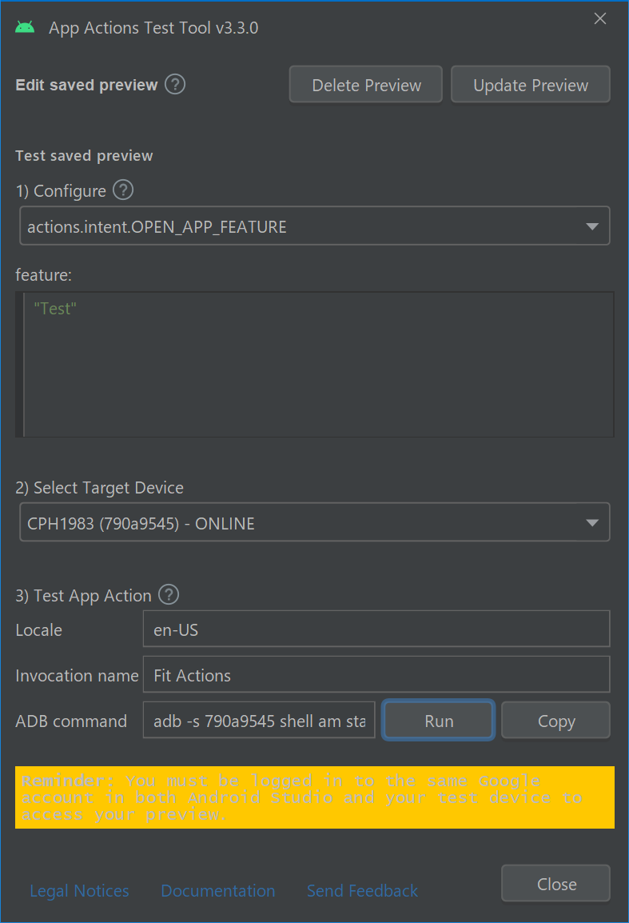The image size is (629, 923).
Task: Click the Delete Preview button
Action: pos(366,85)
